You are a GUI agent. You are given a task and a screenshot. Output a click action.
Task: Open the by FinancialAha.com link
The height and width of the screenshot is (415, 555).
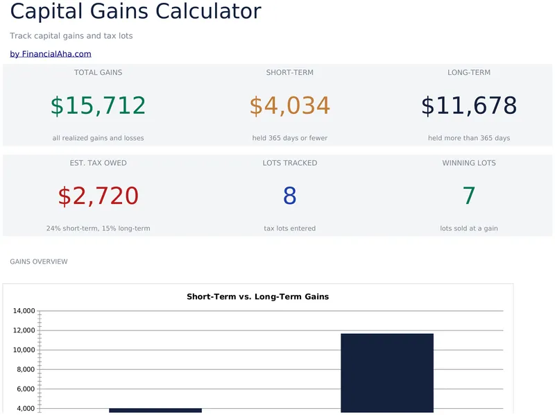51,54
